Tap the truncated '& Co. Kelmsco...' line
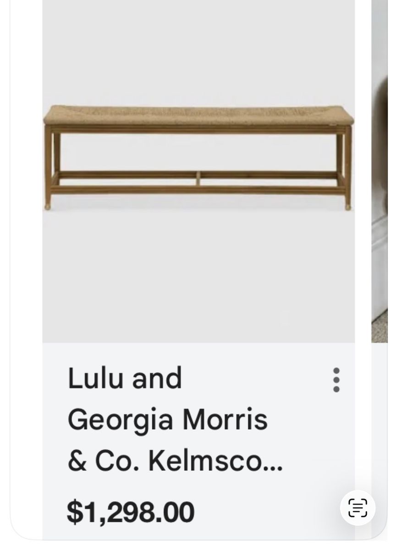Viewport: 397px width, 551px height. coord(175,462)
